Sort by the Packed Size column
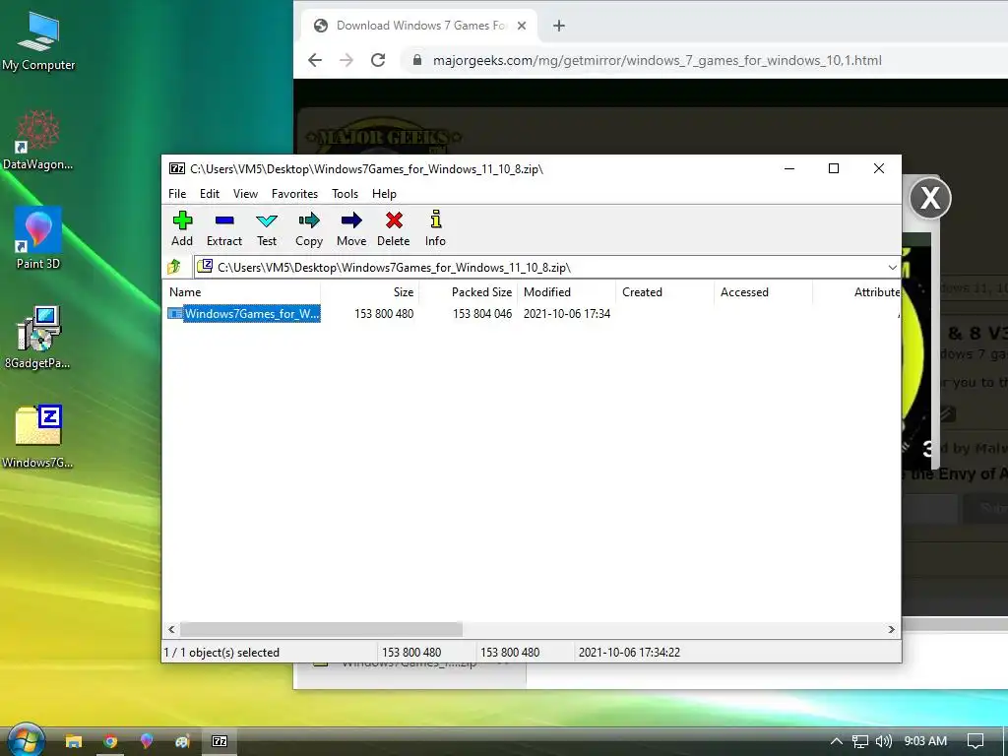 click(469, 291)
